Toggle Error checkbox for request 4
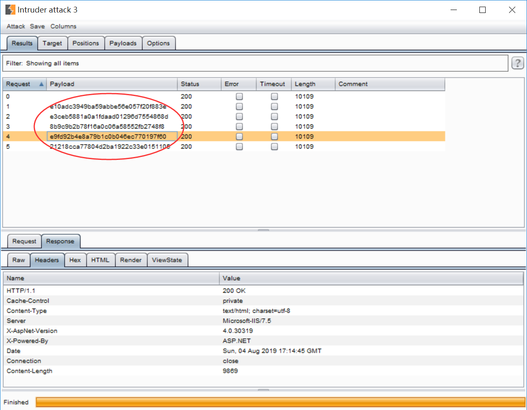Viewport: 527px width, 410px height. pyautogui.click(x=239, y=137)
